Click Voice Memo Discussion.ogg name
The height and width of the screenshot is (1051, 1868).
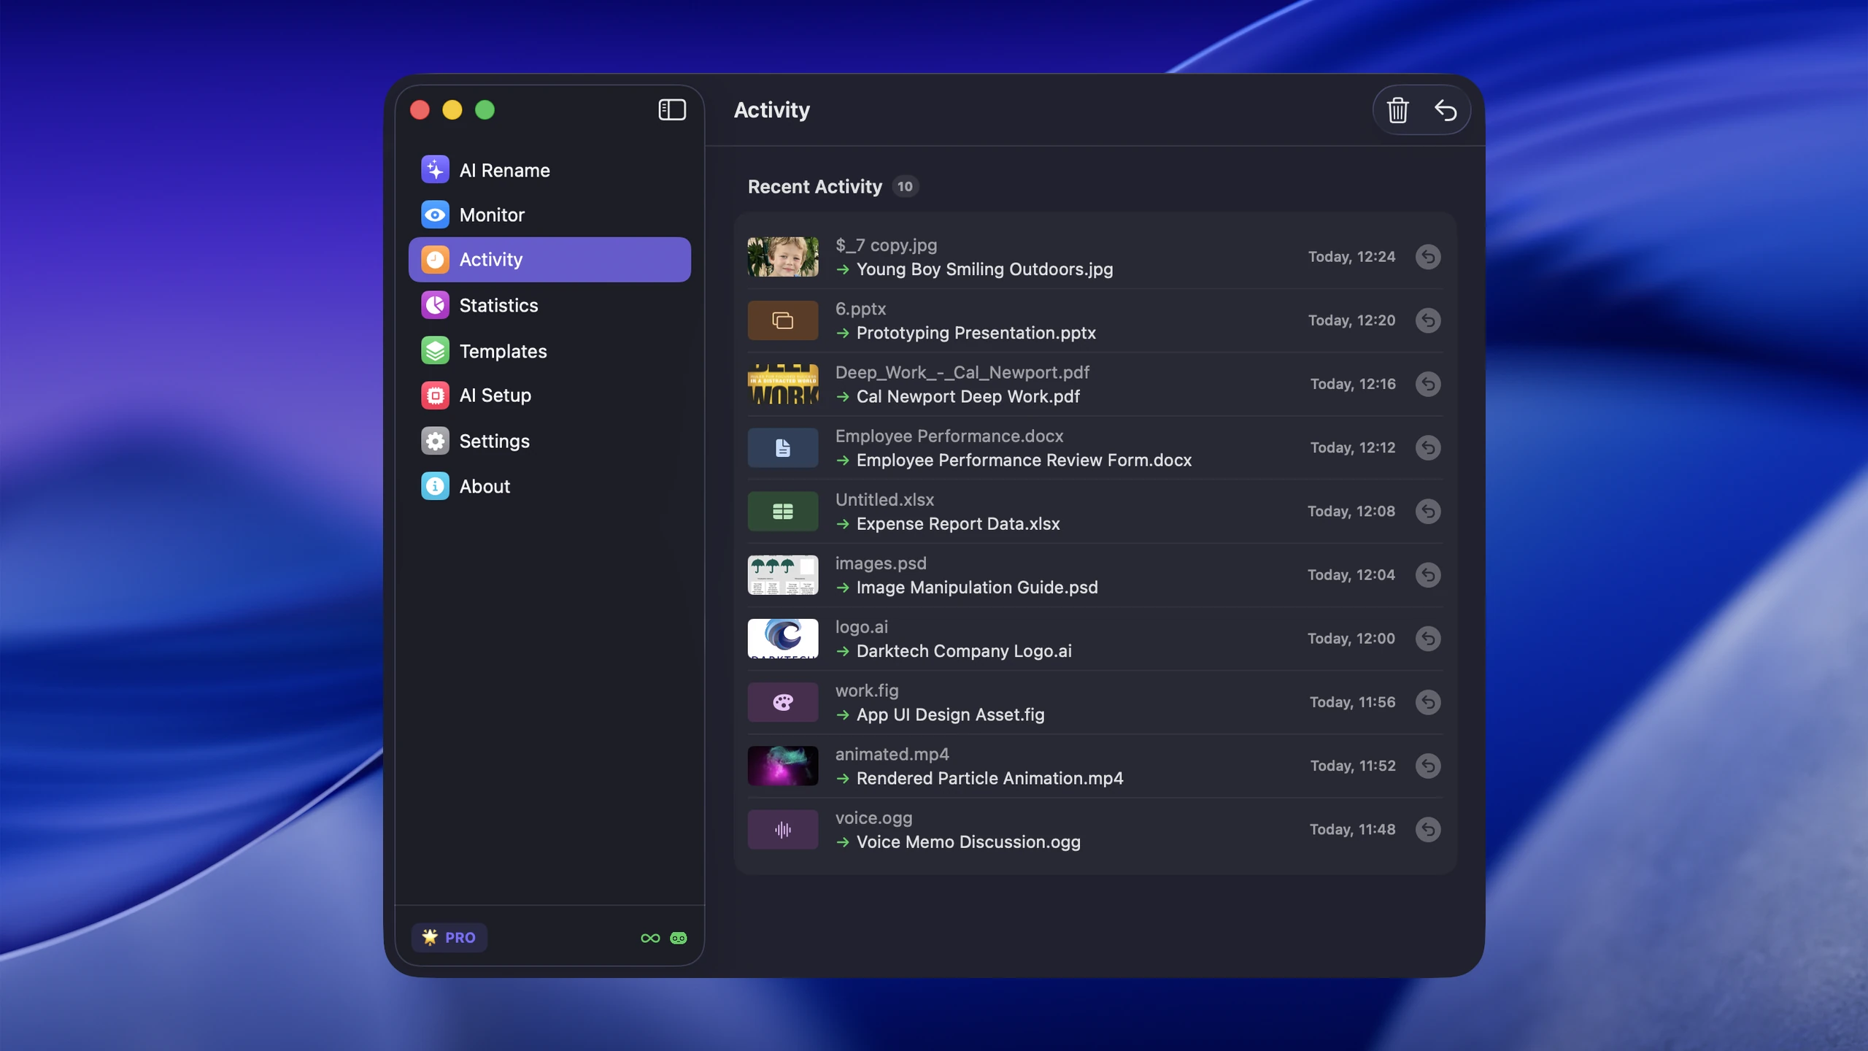(968, 842)
